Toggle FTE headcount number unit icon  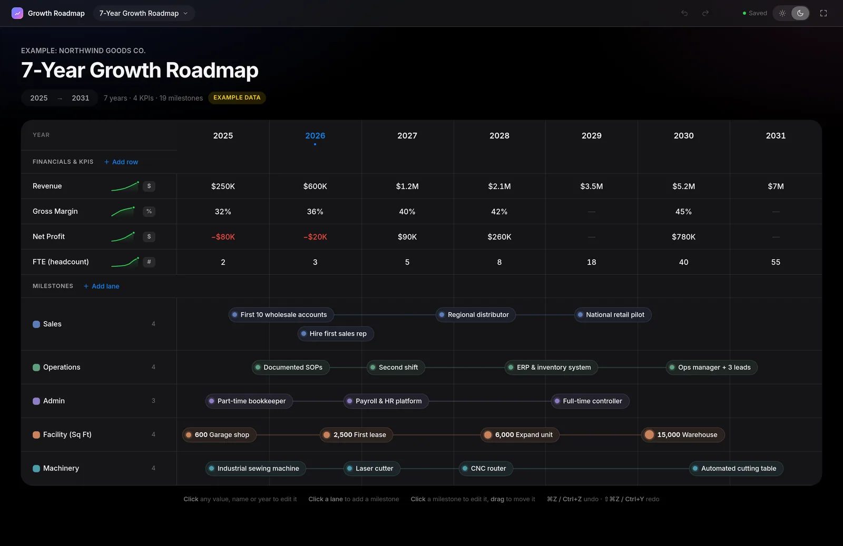(x=149, y=262)
